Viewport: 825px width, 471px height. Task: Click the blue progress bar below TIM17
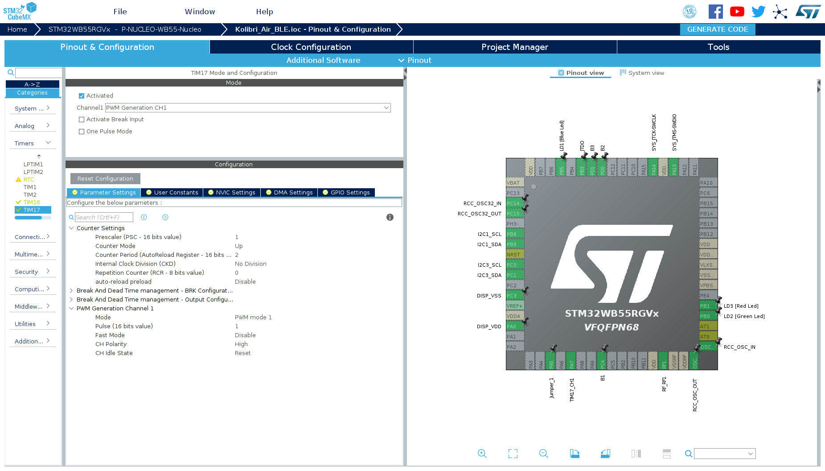click(x=33, y=217)
